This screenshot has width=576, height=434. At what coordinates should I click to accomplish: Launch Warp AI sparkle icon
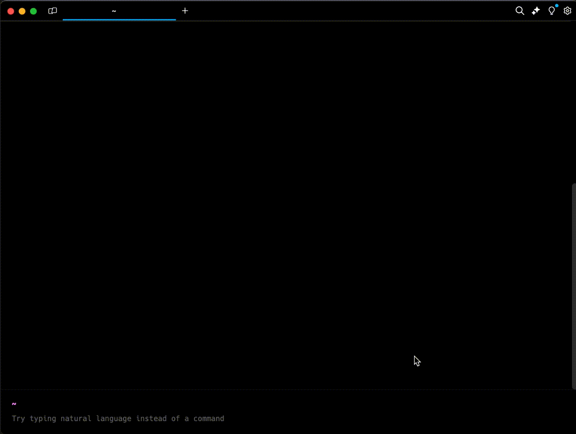click(536, 11)
